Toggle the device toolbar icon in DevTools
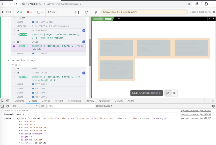Screen dimensions: 216x145 [8, 101]
